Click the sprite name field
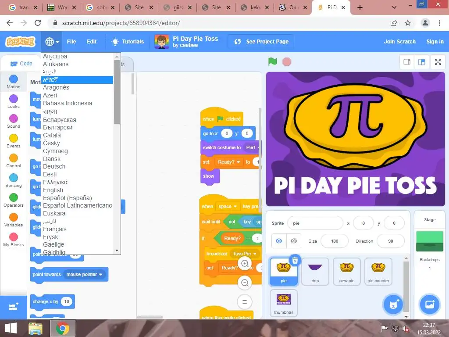Viewport: 449px width, 337px height. point(315,223)
